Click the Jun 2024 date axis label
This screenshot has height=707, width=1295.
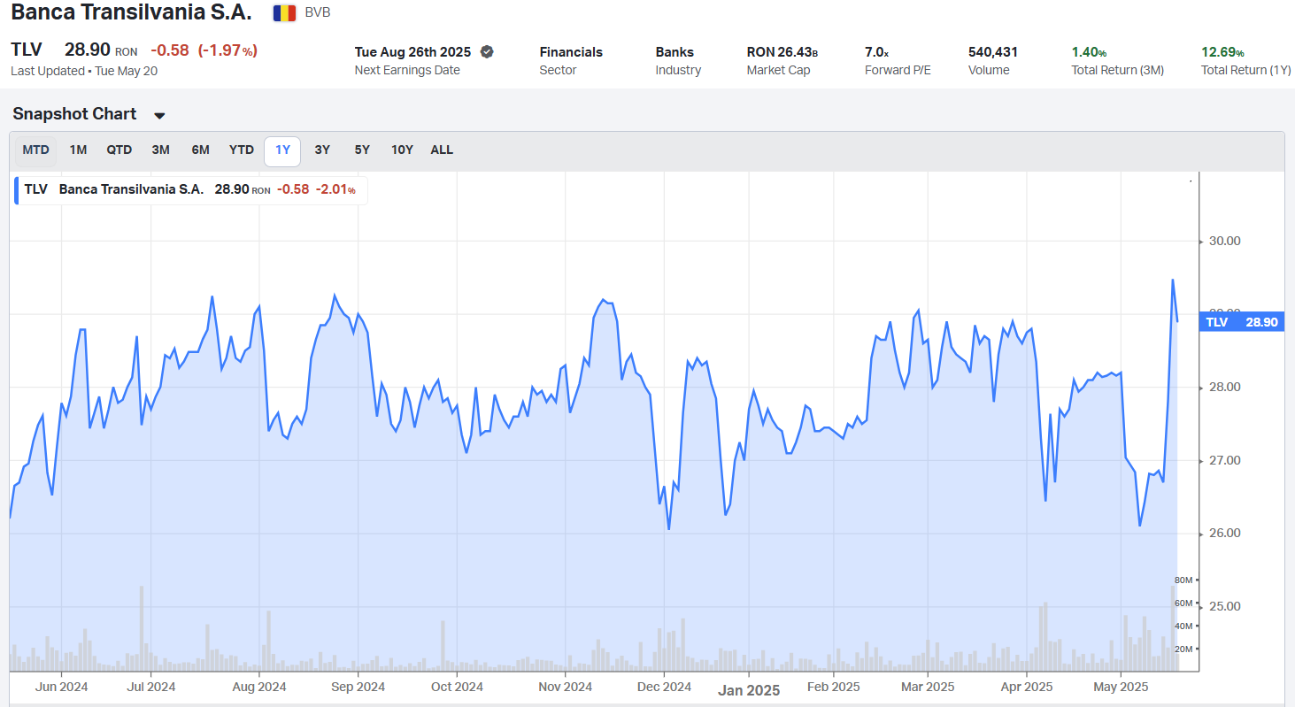pos(61,687)
